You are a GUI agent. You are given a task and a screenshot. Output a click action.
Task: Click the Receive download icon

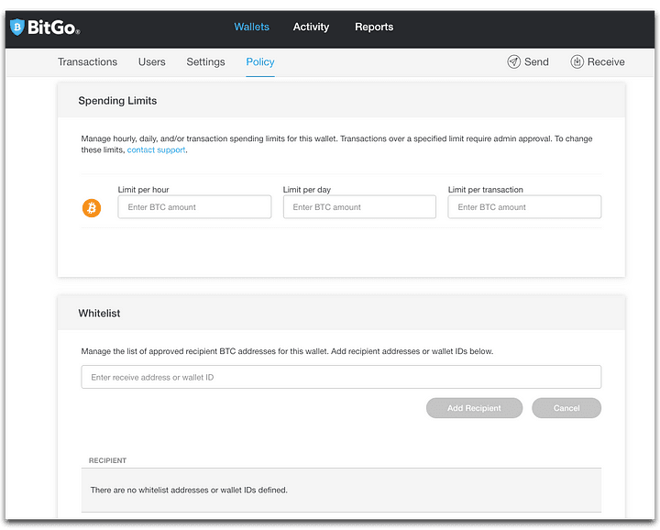[577, 61]
